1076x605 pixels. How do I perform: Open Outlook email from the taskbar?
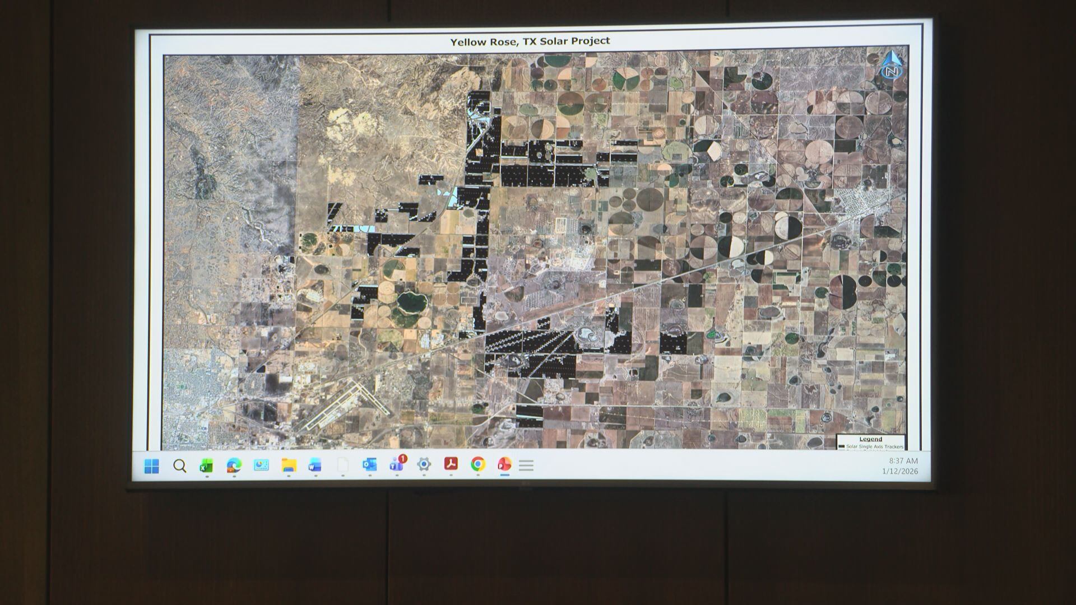370,467
